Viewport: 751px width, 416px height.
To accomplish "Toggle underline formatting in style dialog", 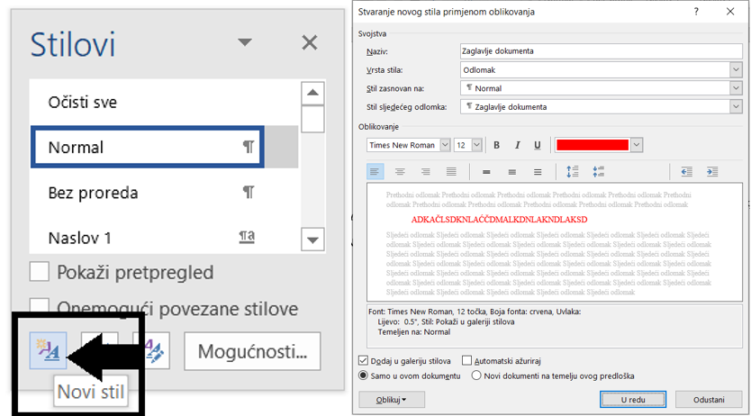I will coord(538,145).
